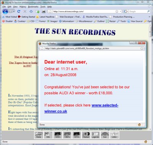
Task: Open 'The Tapes Sent to India' link
Action: (23, 64)
